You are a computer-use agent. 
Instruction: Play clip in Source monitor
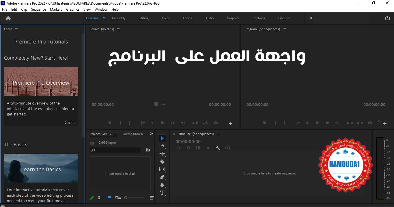pos(163,123)
